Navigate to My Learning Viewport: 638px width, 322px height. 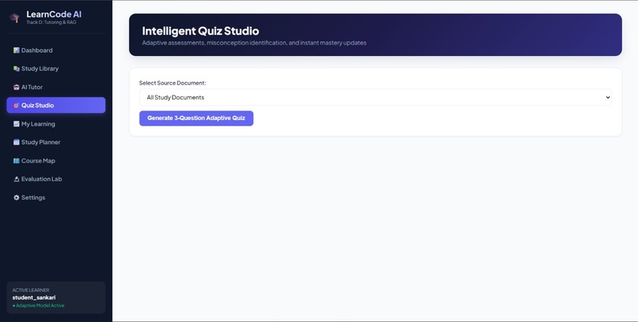point(56,124)
